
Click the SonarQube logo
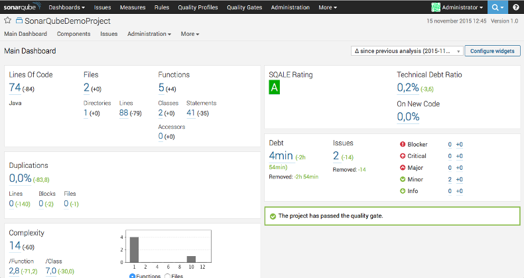(23, 7)
